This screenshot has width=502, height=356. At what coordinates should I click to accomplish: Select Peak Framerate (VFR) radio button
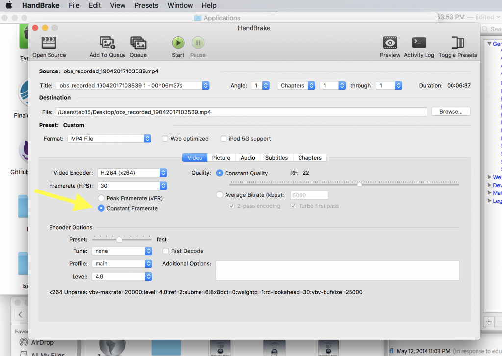[101, 198]
